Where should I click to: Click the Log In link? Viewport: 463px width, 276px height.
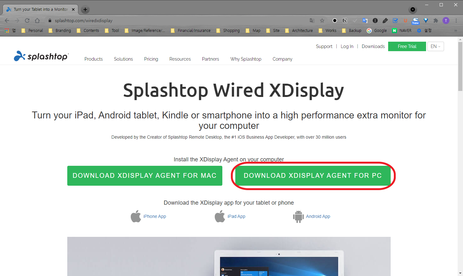[x=347, y=46]
